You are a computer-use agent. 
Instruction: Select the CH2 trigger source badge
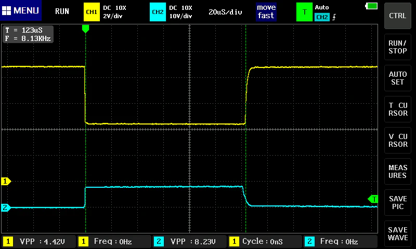tap(322, 17)
